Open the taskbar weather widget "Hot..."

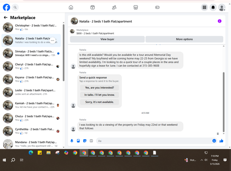[190, 160]
